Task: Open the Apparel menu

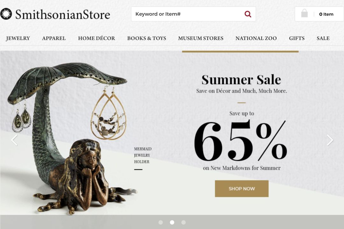Action: point(54,38)
